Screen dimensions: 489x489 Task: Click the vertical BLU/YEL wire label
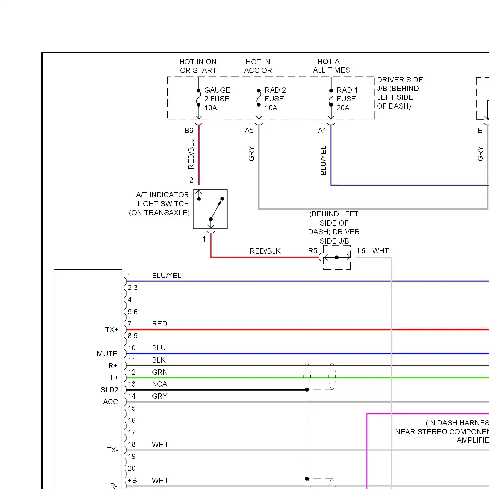coord(323,160)
